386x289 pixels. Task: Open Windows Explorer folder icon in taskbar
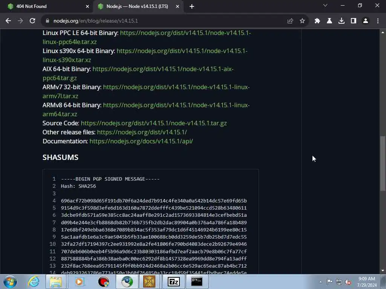[x=56, y=281]
